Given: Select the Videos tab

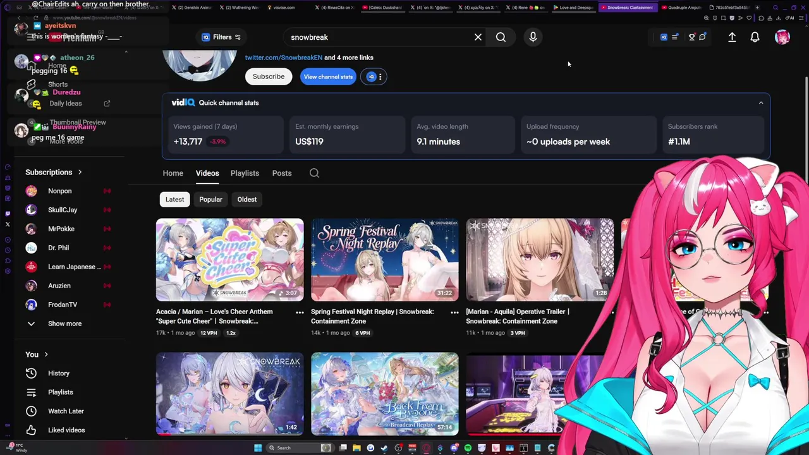Looking at the screenshot, I should (207, 173).
